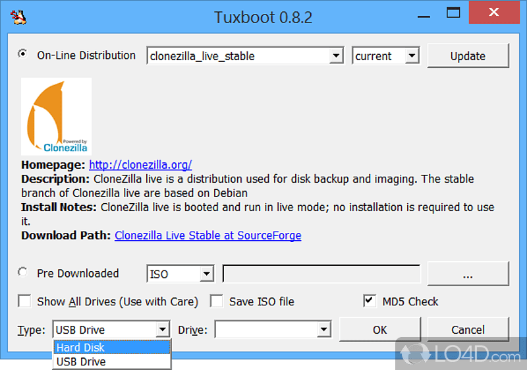
Task: Click the browse (...) button
Action: pos(468,274)
